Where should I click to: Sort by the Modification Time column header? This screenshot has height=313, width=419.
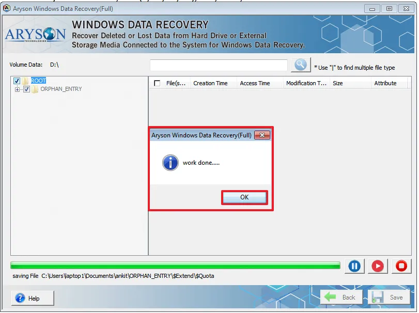[306, 83]
